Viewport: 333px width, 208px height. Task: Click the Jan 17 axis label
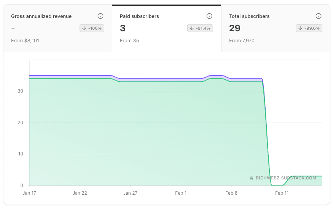29,193
